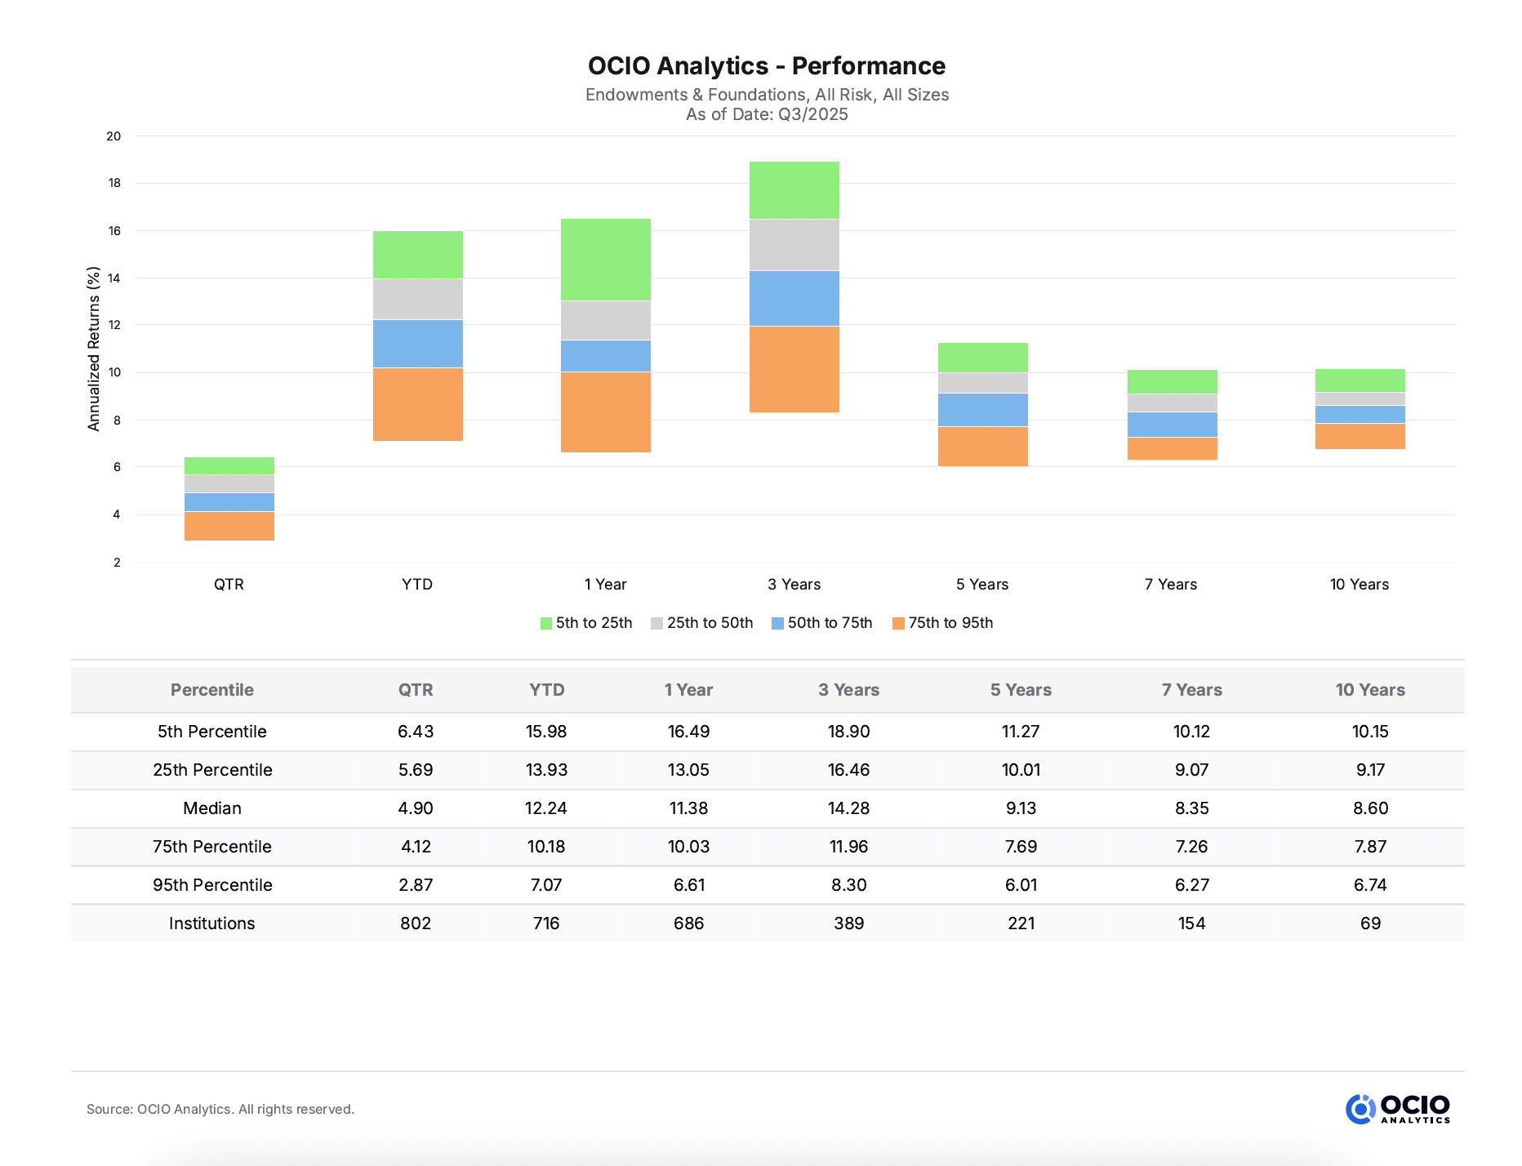Click the 7 Years x-axis label under the chart

tap(1170, 585)
